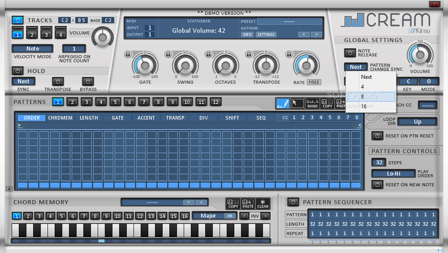Choose 16 from sync dropdown list

(371, 107)
